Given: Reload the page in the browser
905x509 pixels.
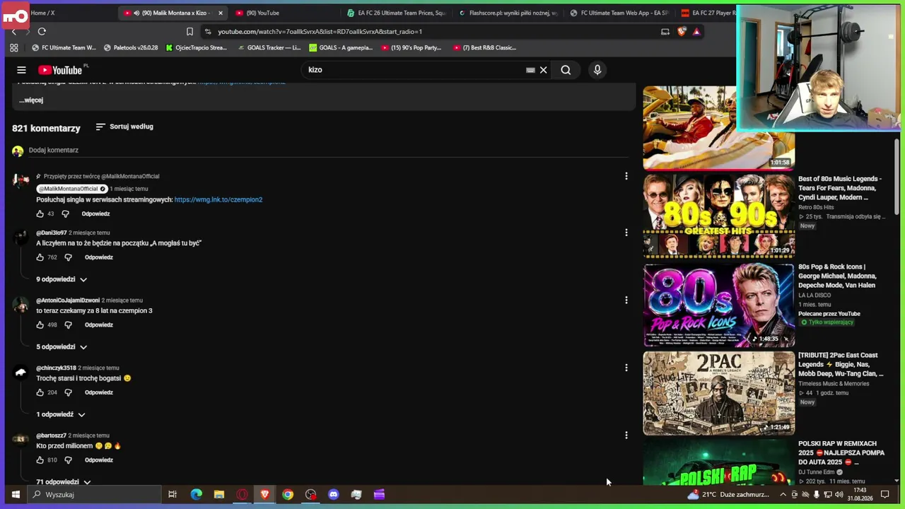Looking at the screenshot, I should click(x=42, y=31).
